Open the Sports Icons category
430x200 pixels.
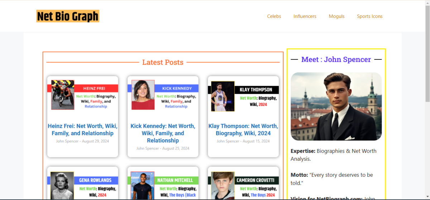pyautogui.click(x=370, y=16)
